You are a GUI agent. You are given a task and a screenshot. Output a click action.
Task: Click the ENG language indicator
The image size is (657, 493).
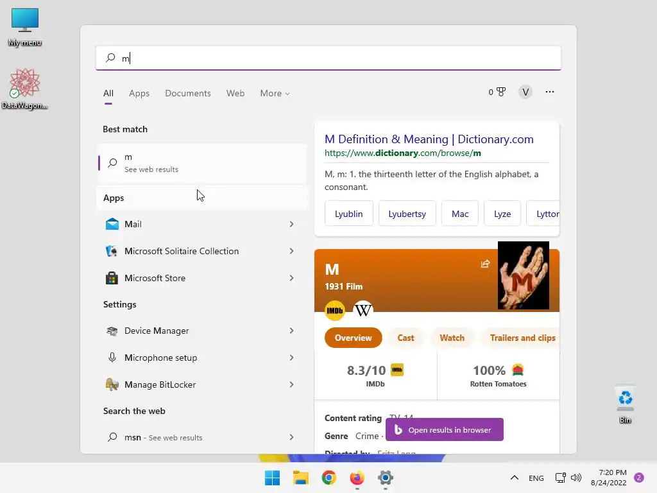(536, 478)
